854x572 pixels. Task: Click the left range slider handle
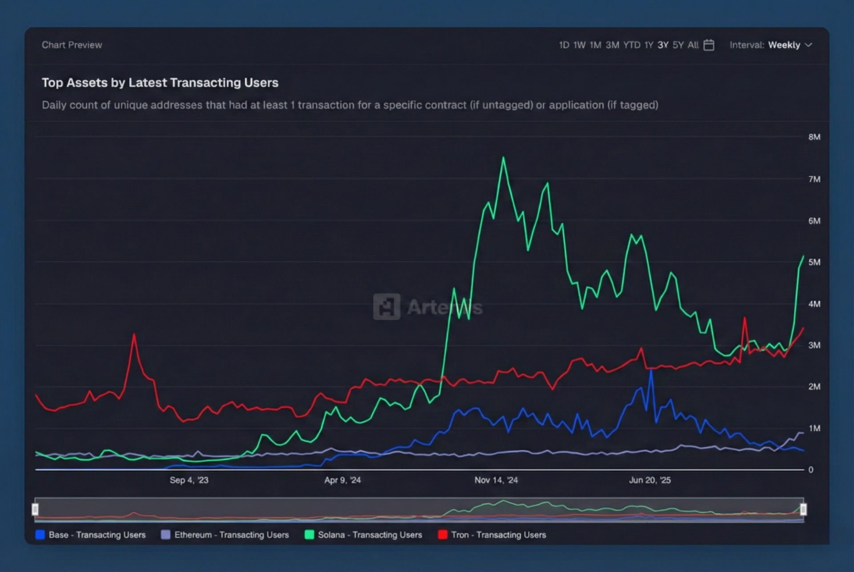click(x=35, y=509)
